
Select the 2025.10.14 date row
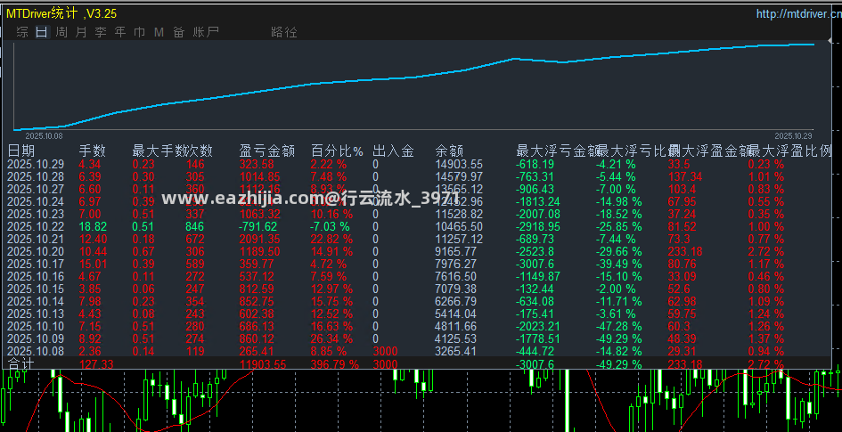[36, 301]
